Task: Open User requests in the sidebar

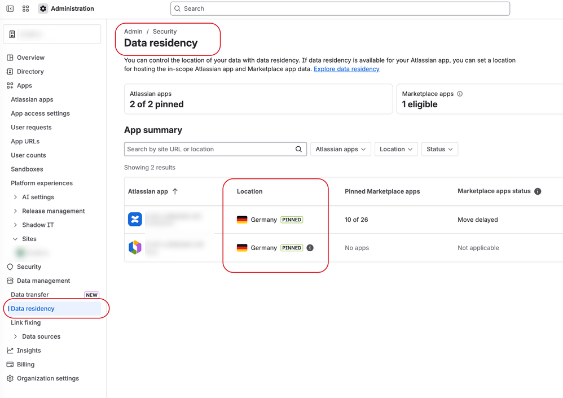Action: 31,128
